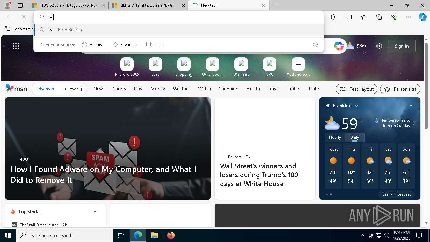Toggle Split screen icon

tap(349, 17)
